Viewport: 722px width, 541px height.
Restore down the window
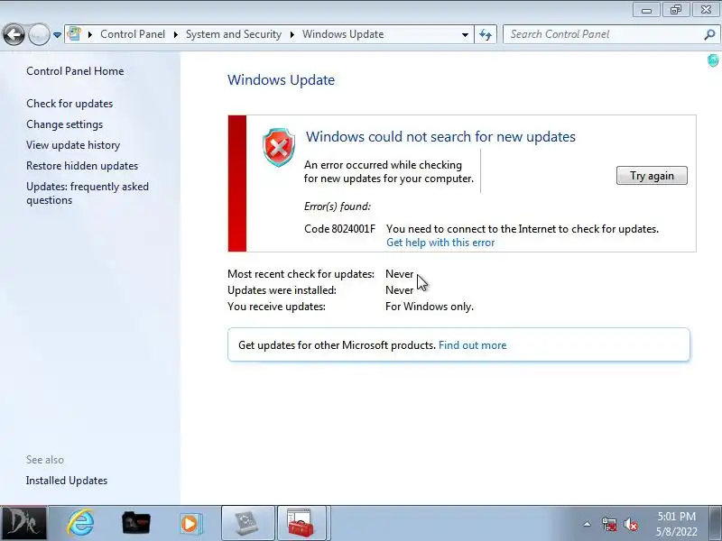[676, 10]
